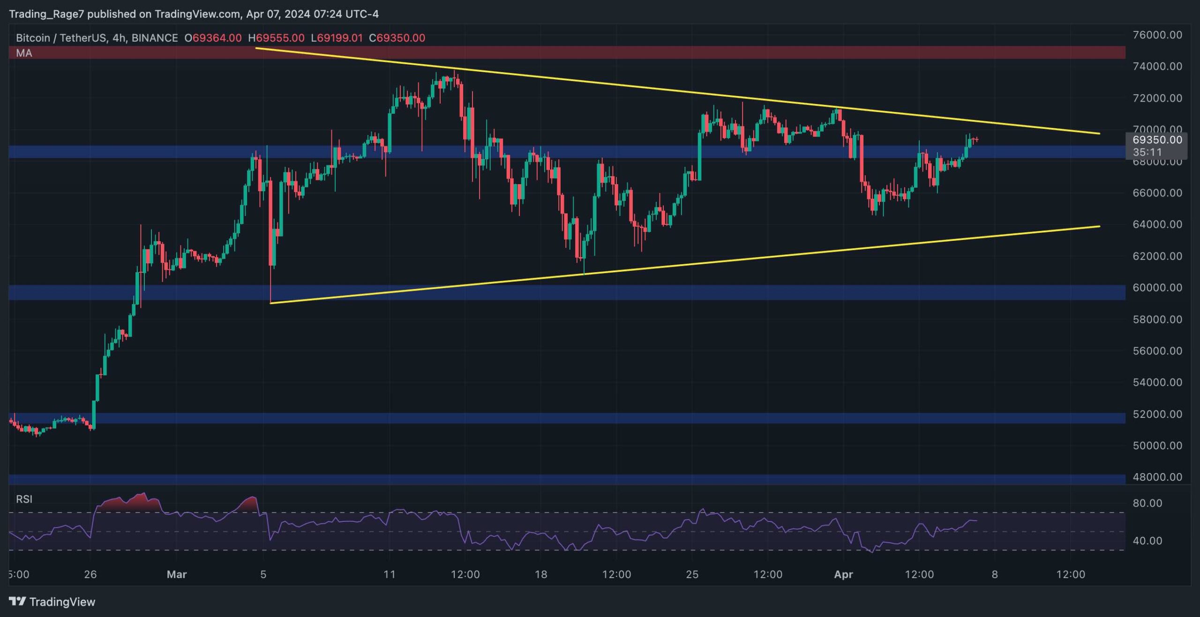Click the BINANCE exchange label
The height and width of the screenshot is (617, 1200).
pos(154,38)
